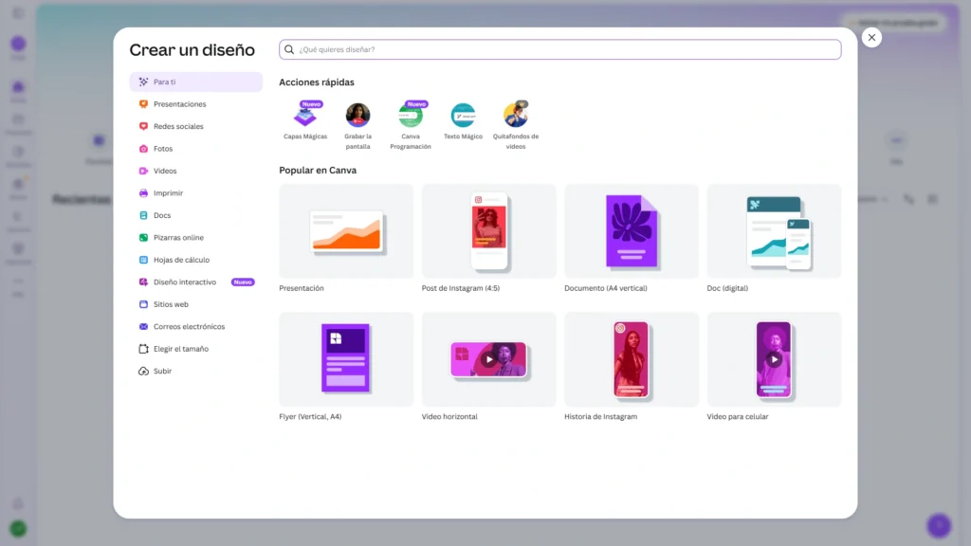The image size is (971, 546).
Task: Click the Acciones rápidas heading
Action: click(x=317, y=82)
